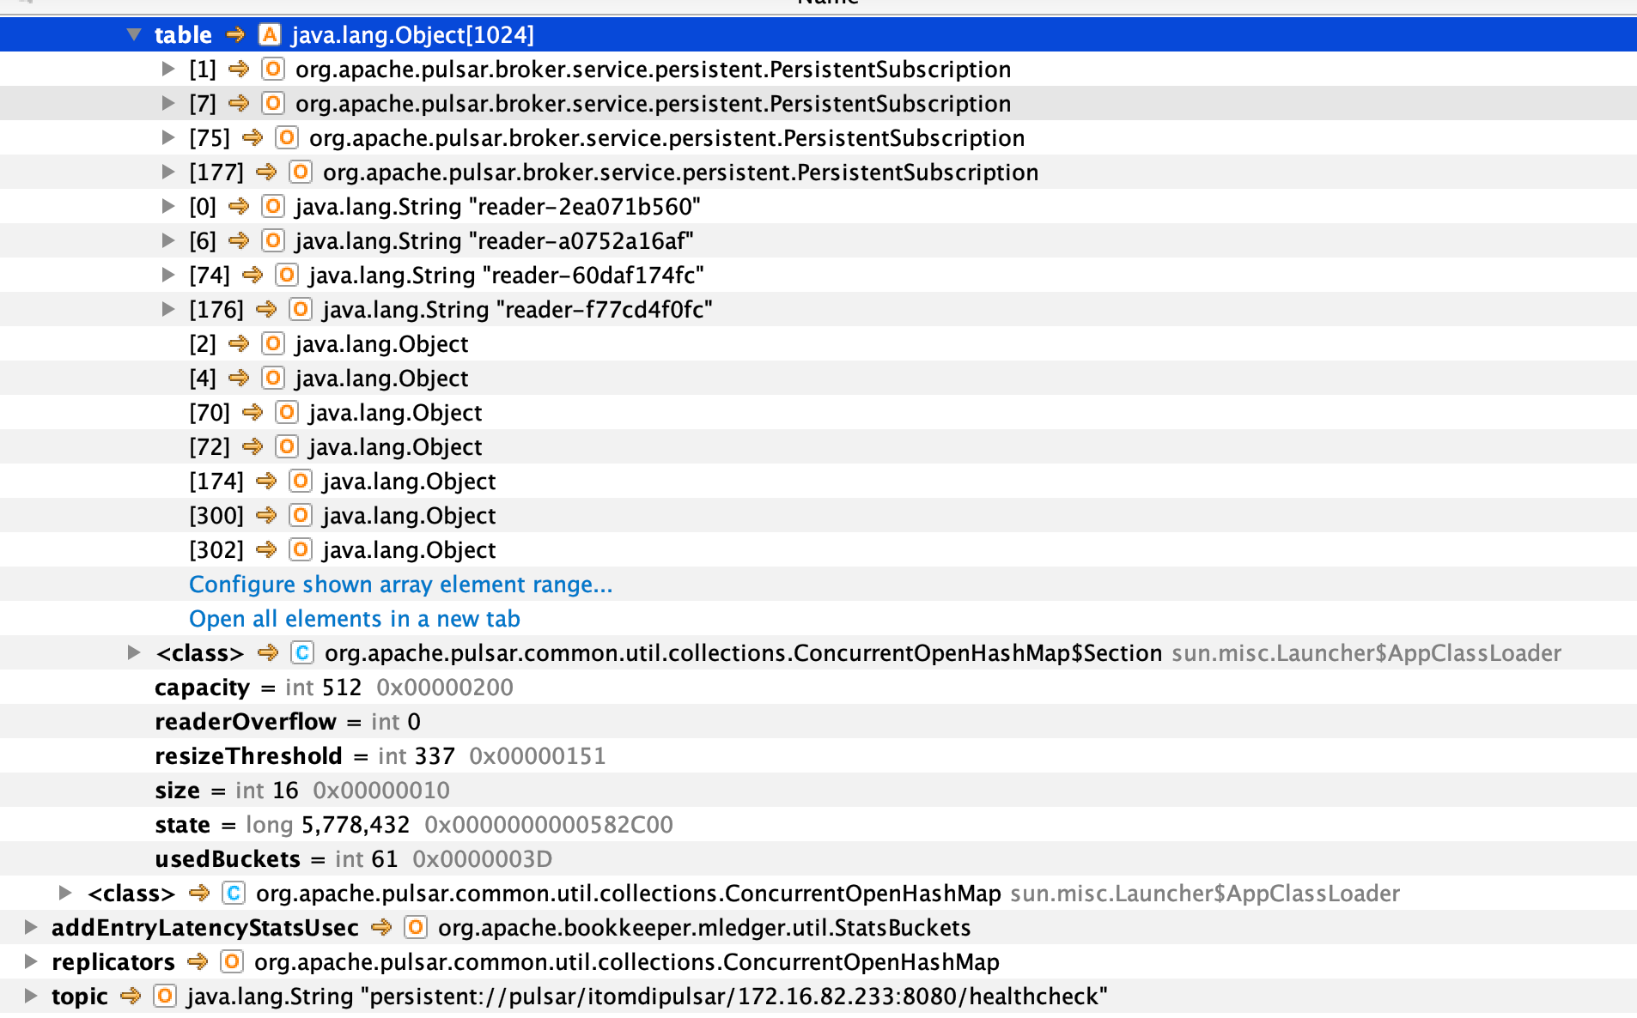Expand array element [1] PersistentSubscription
Viewport: 1637px width, 1018px height.
(x=168, y=70)
